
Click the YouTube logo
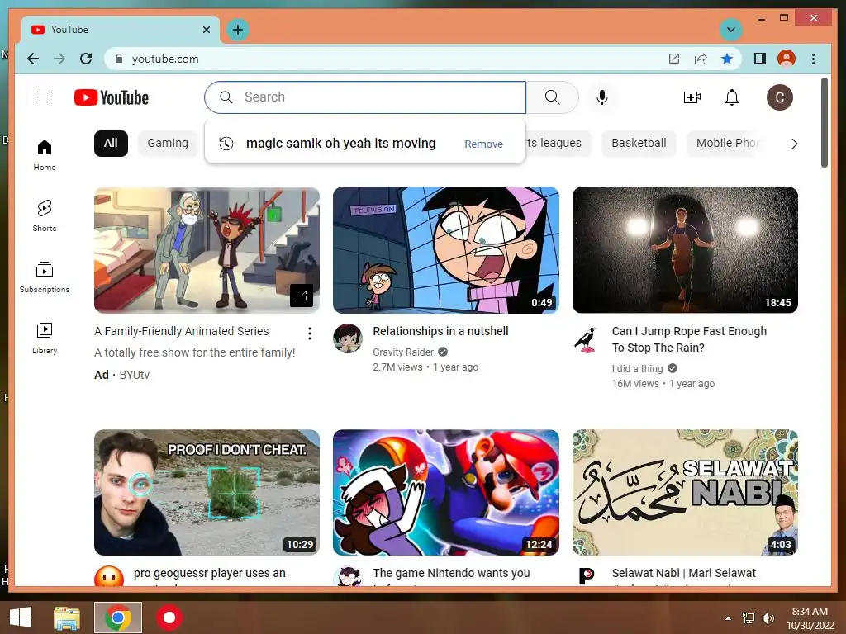[x=112, y=97]
